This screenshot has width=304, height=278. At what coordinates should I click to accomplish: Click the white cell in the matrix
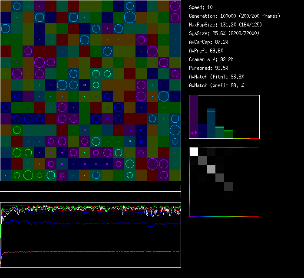click(194, 151)
